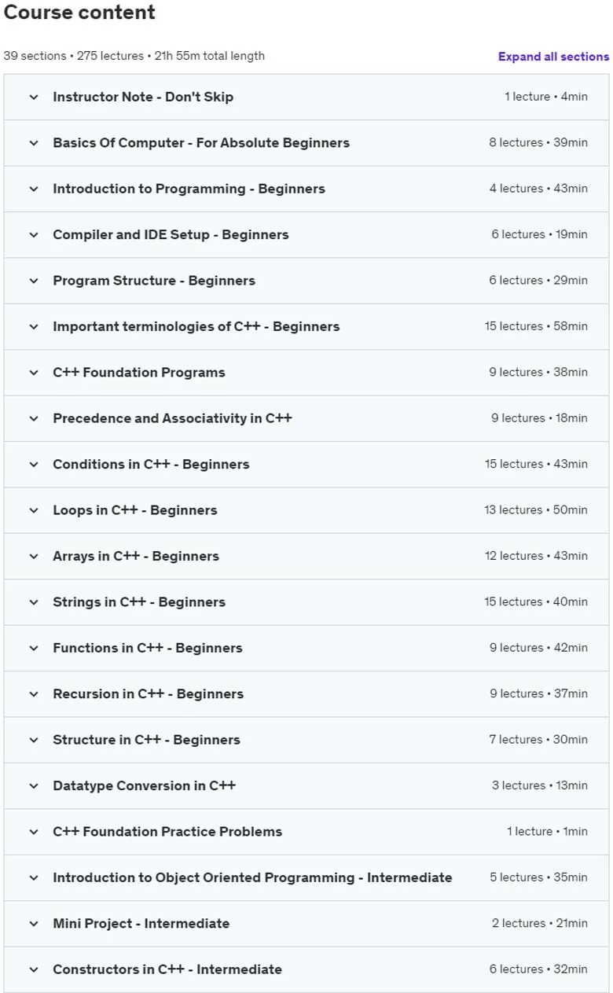
Task: Click chevron icon beside Conditions in C++
Action: tap(34, 465)
